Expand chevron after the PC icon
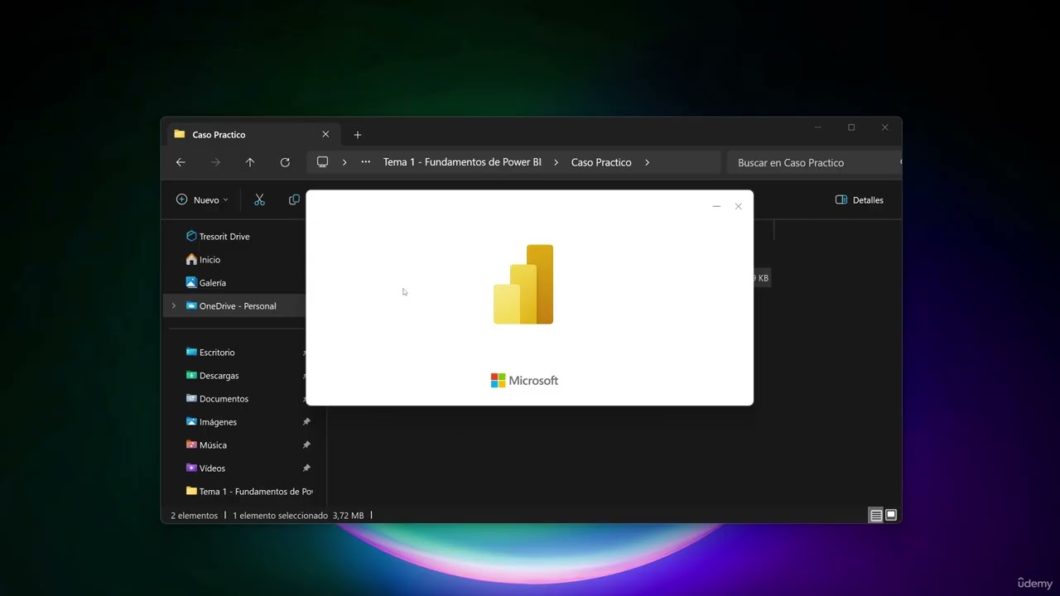Screen dimensions: 1060x596 point(344,162)
